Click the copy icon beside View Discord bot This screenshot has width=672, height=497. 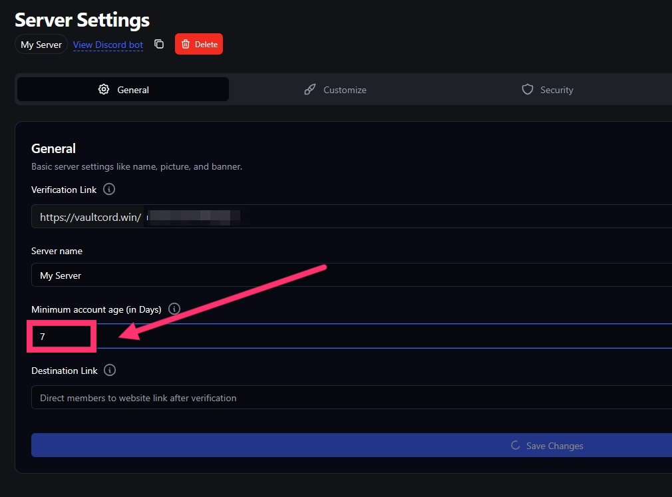(159, 45)
